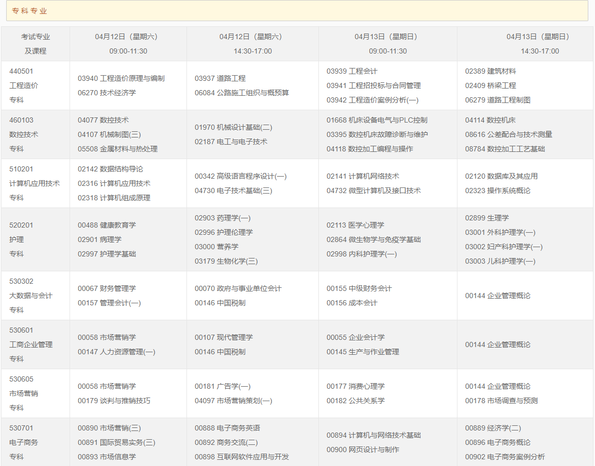Click course 02187 电工与电子技术
Image resolution: width=595 pixels, height=466 pixels.
click(231, 142)
